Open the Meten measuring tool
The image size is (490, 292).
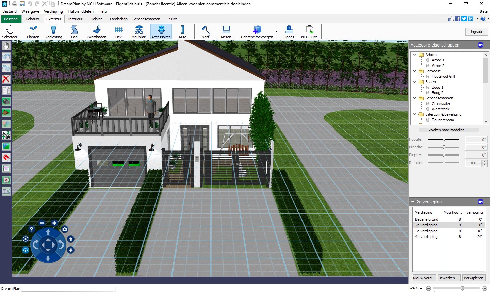pyautogui.click(x=226, y=32)
